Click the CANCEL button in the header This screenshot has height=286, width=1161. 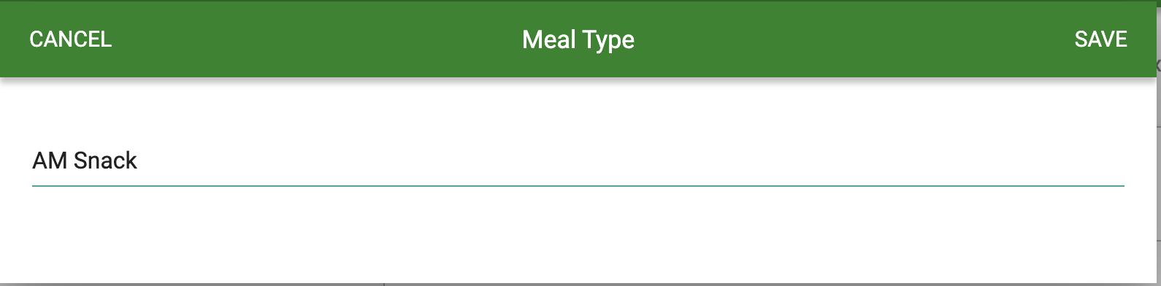click(70, 39)
